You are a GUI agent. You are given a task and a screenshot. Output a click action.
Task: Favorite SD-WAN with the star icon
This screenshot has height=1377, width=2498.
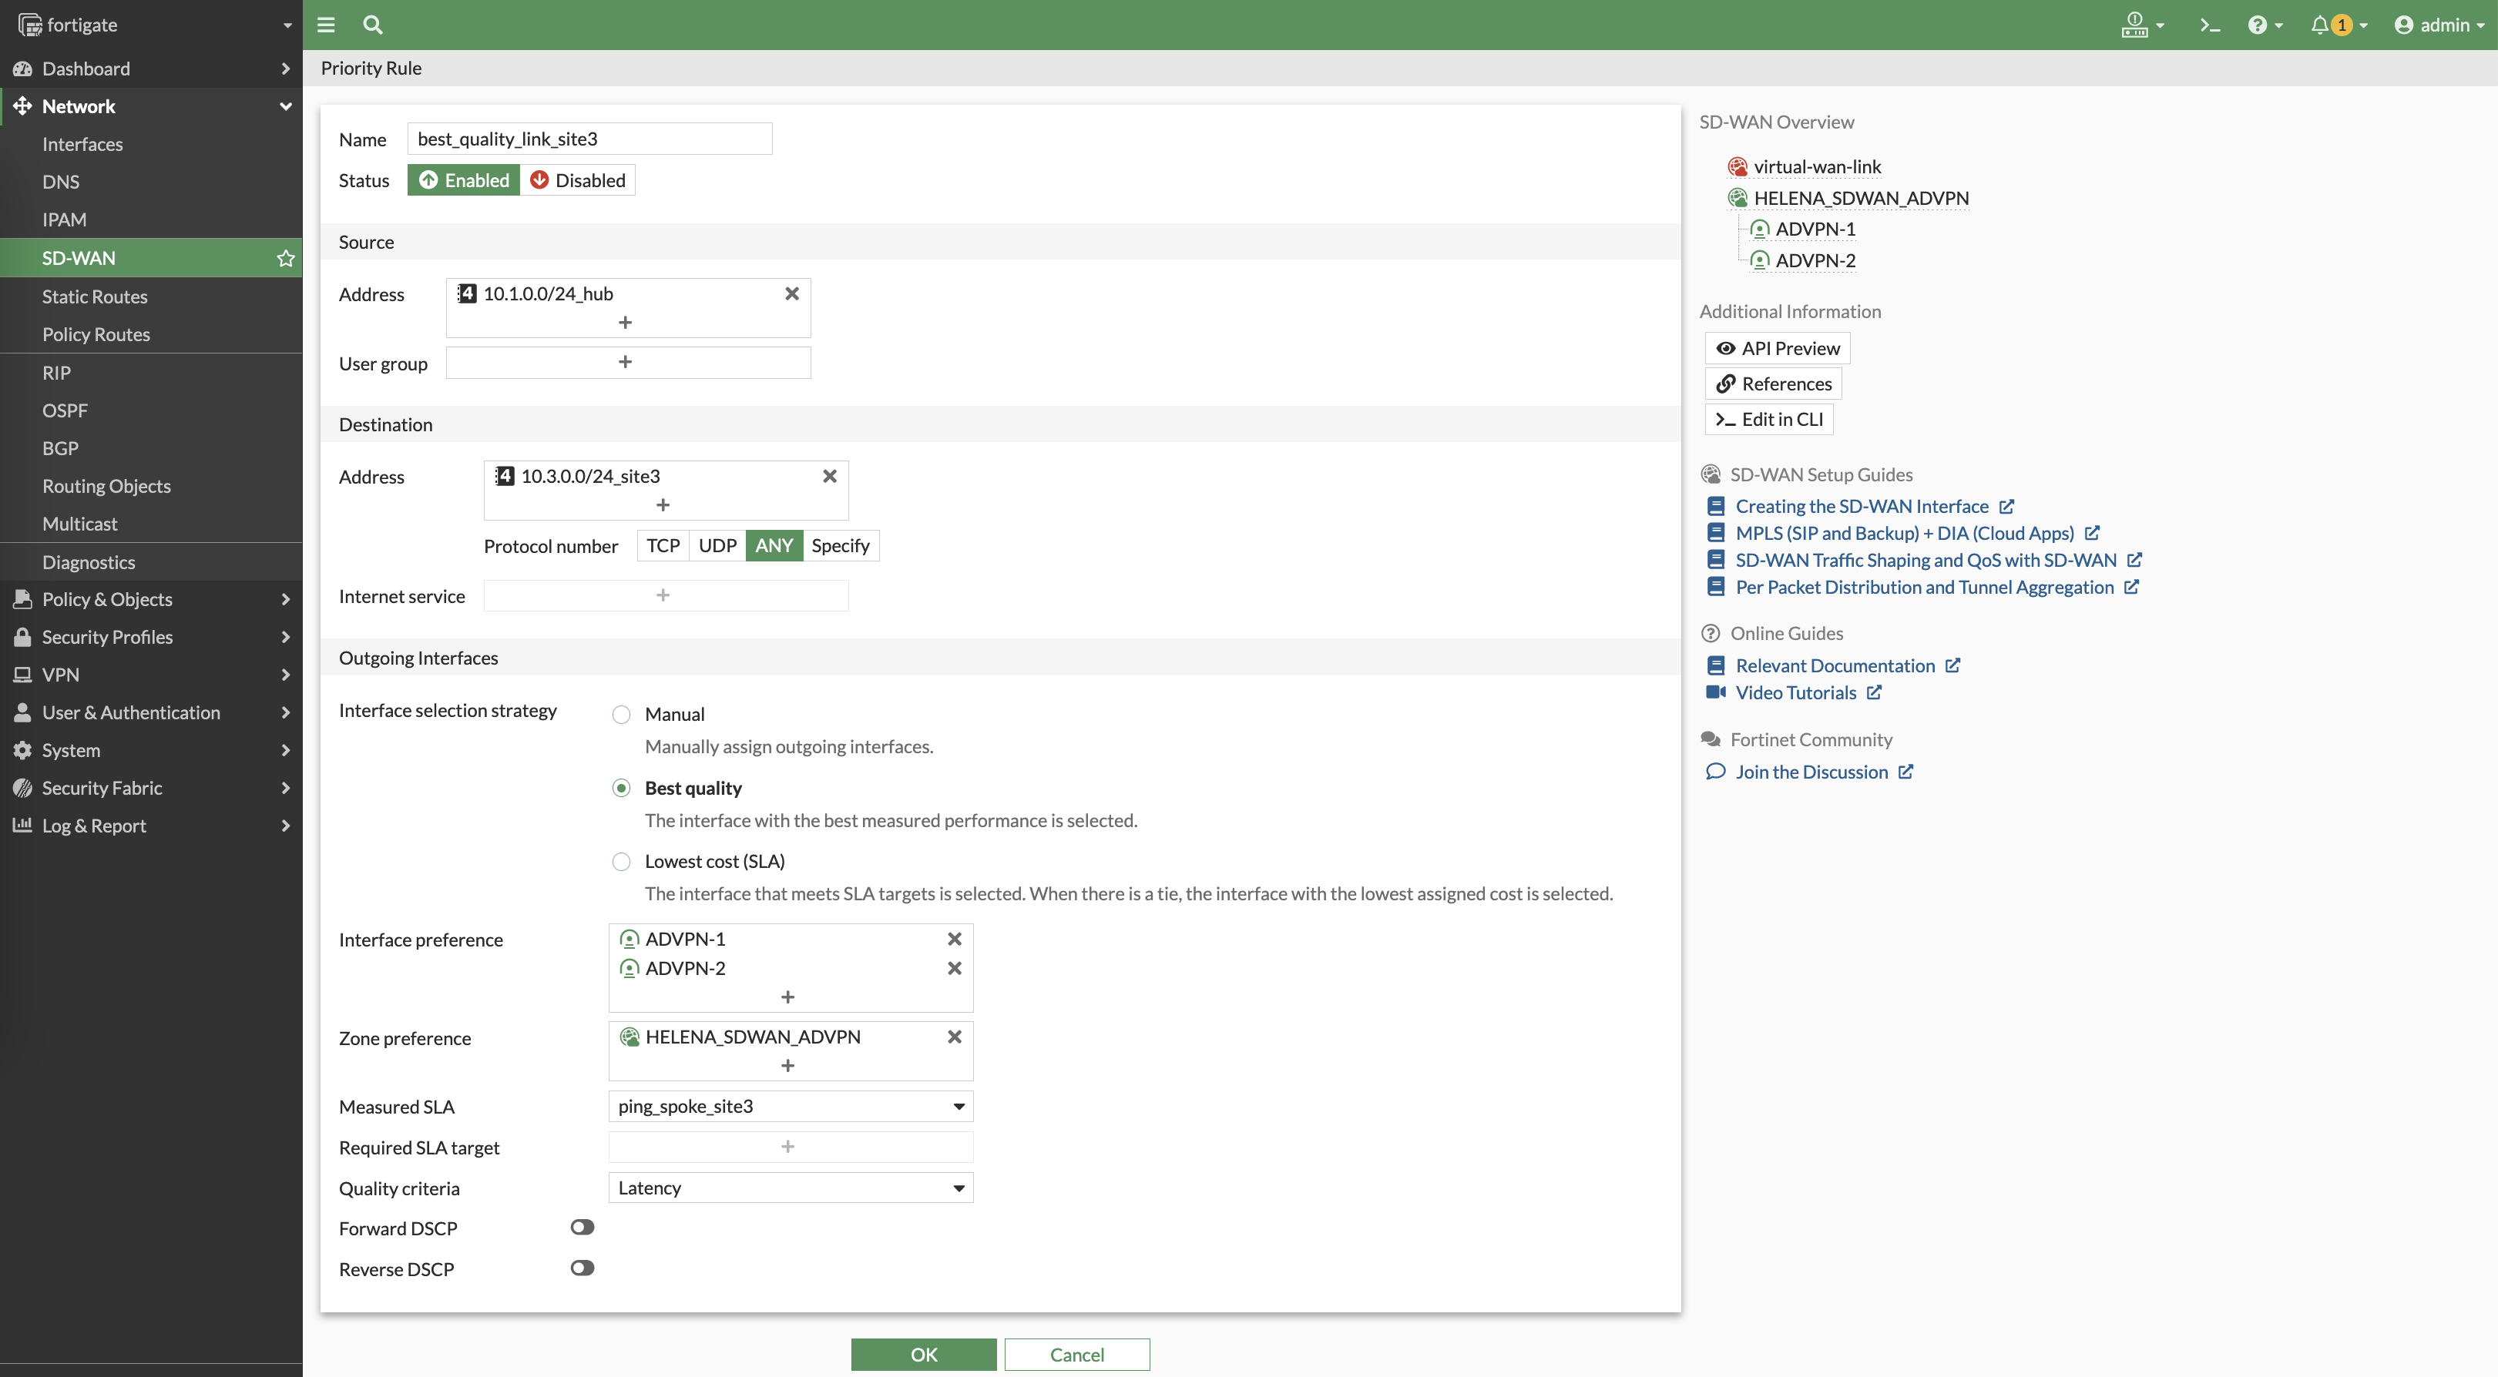click(x=285, y=258)
